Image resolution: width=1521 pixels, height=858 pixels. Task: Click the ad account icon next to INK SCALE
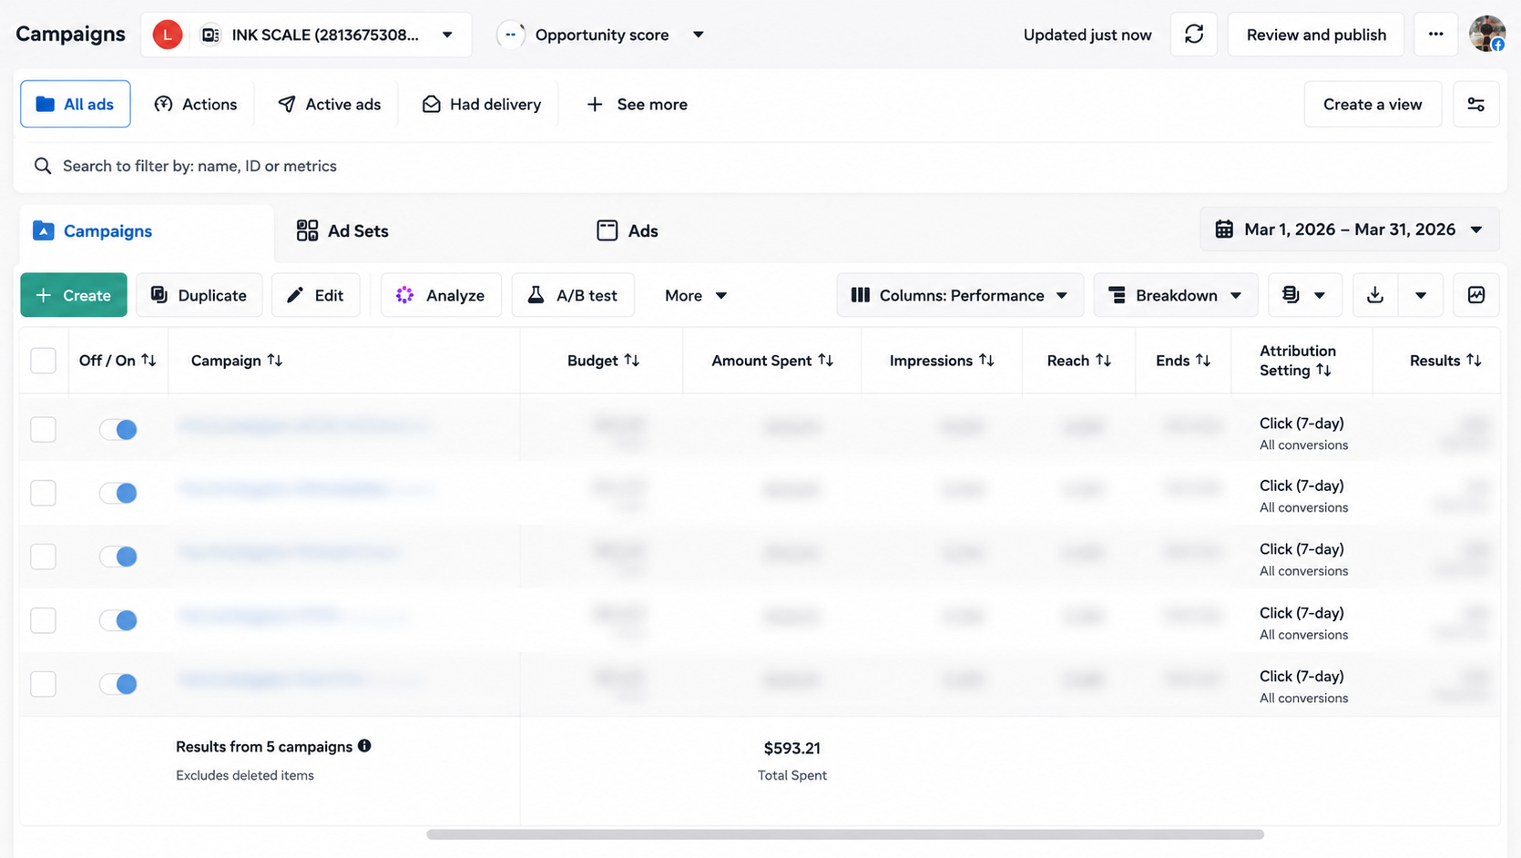(210, 35)
